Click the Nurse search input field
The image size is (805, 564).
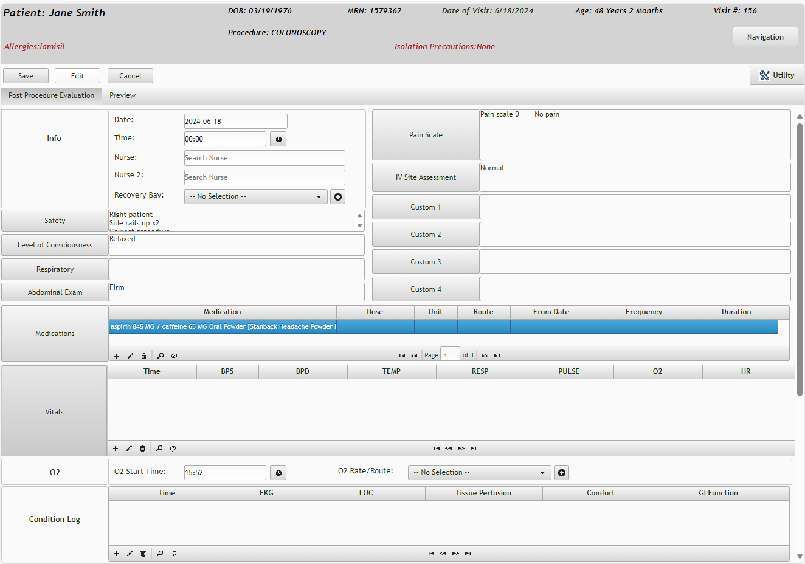tap(264, 158)
